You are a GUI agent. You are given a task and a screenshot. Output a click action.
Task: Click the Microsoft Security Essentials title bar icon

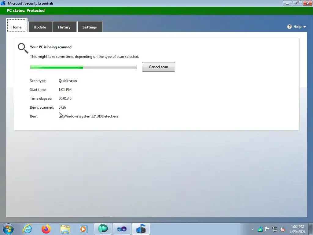tap(3, 3)
